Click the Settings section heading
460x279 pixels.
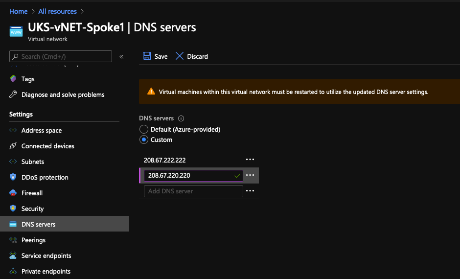[x=21, y=114]
